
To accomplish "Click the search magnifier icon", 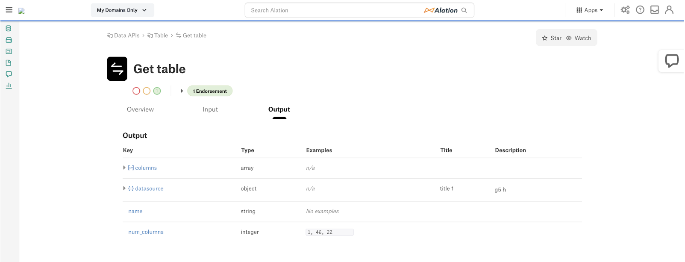I will (x=464, y=10).
